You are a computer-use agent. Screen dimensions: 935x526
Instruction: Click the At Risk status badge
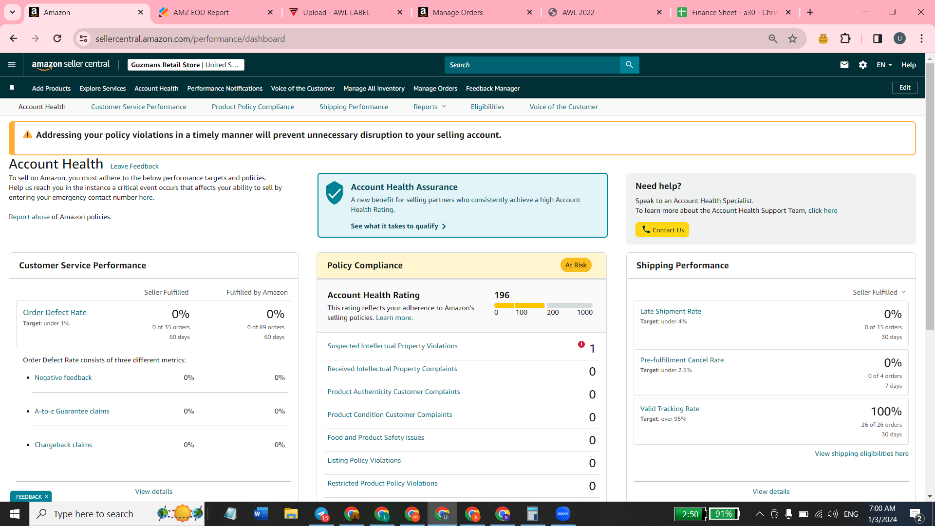click(576, 265)
